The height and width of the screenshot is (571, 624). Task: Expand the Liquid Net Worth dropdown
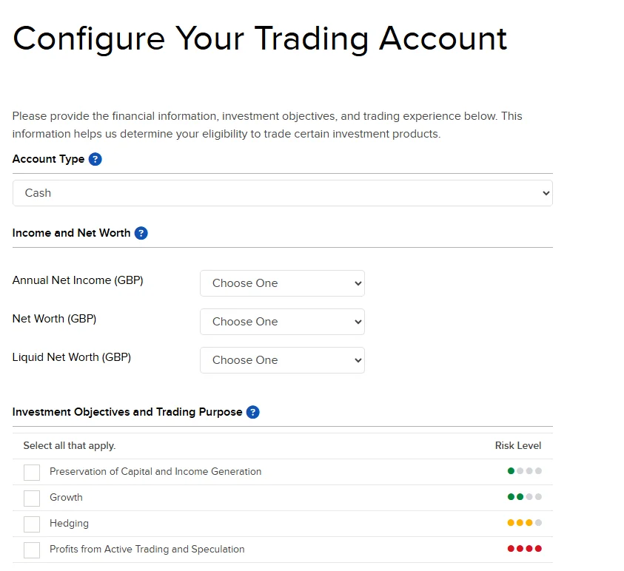click(x=282, y=360)
